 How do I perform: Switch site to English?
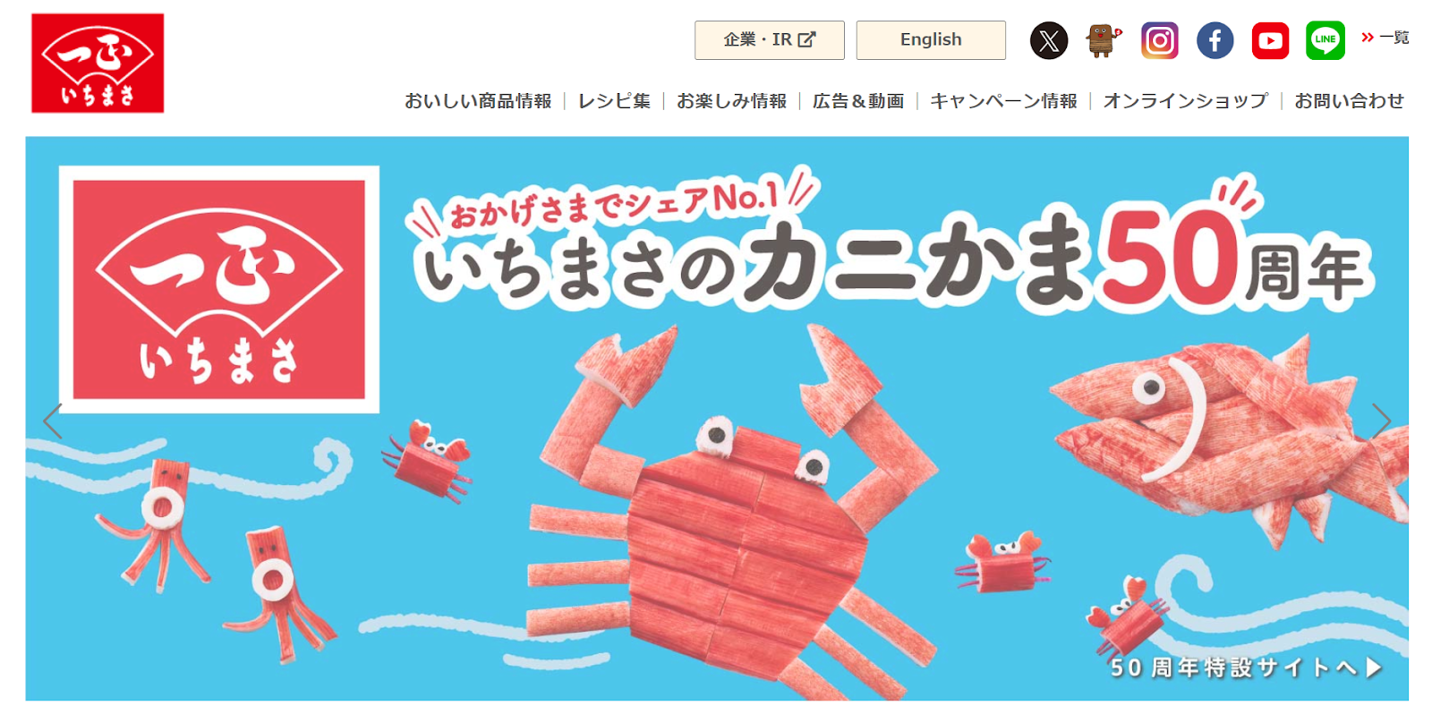(x=931, y=40)
